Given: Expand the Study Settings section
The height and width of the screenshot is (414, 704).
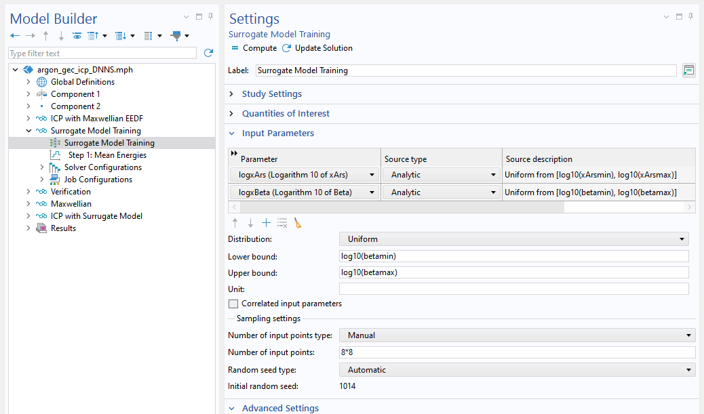Looking at the screenshot, I should (272, 94).
